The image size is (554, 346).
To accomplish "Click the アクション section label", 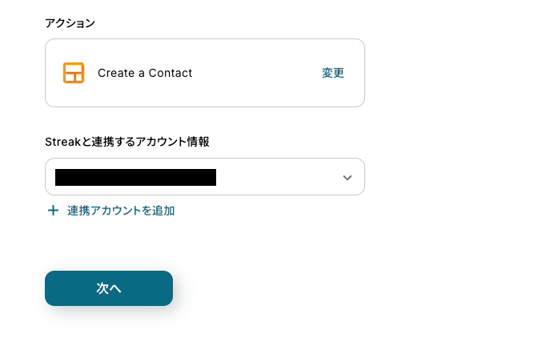I will point(70,22).
